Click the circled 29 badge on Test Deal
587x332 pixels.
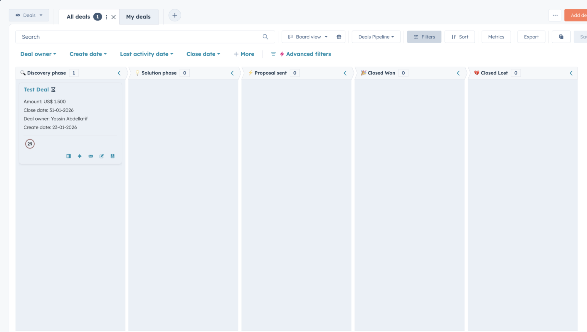click(30, 144)
